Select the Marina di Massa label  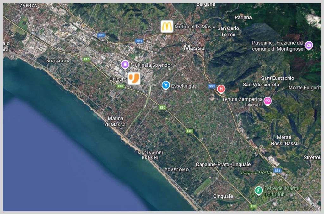click(x=116, y=122)
